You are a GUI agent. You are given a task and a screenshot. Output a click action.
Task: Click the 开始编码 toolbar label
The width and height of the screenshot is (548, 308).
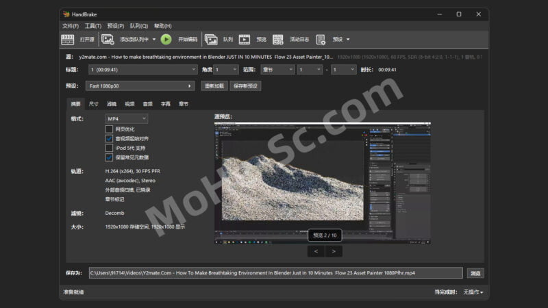(x=188, y=40)
